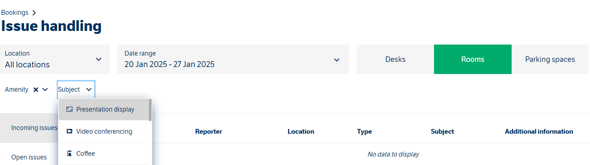
Task: Choose Coffee from Subject list
Action: point(104,154)
